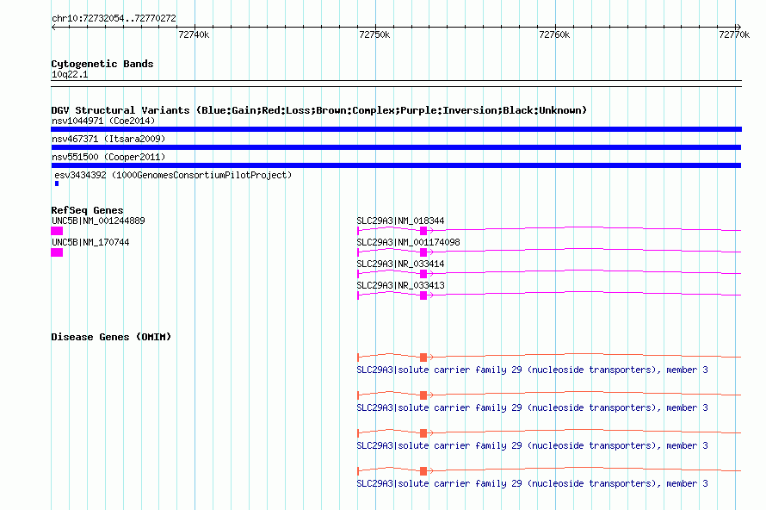
Task: Select the blue gain bar for nsv467371
Action: [x=396, y=147]
